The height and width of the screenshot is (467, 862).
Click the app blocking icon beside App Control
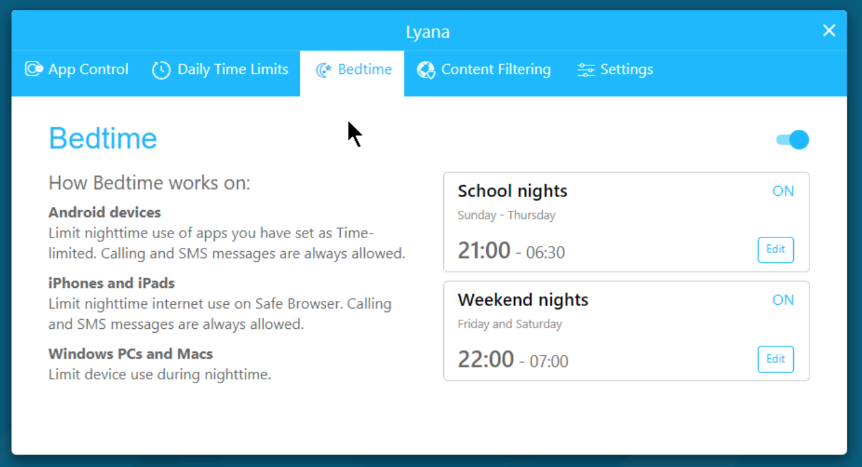click(34, 69)
